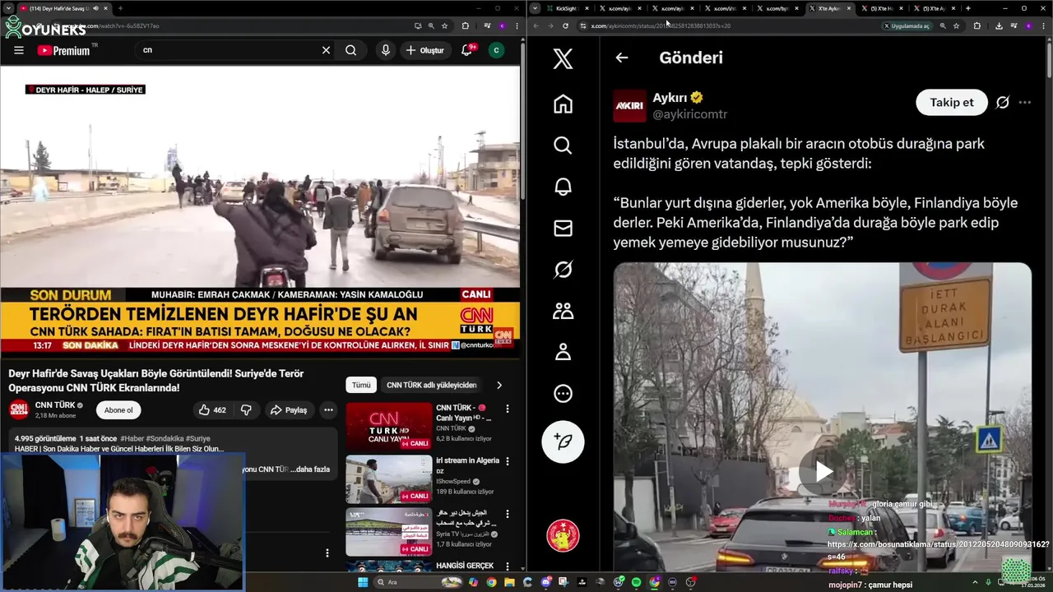Open CNN TÜRK Canlı Yayın thumbnail
The image size is (1053, 592).
[388, 427]
